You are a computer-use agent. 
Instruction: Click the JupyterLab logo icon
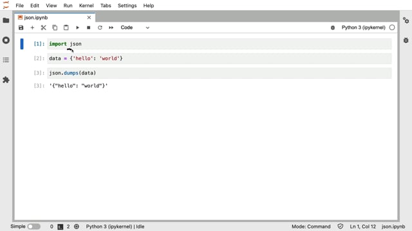[x=6, y=5]
